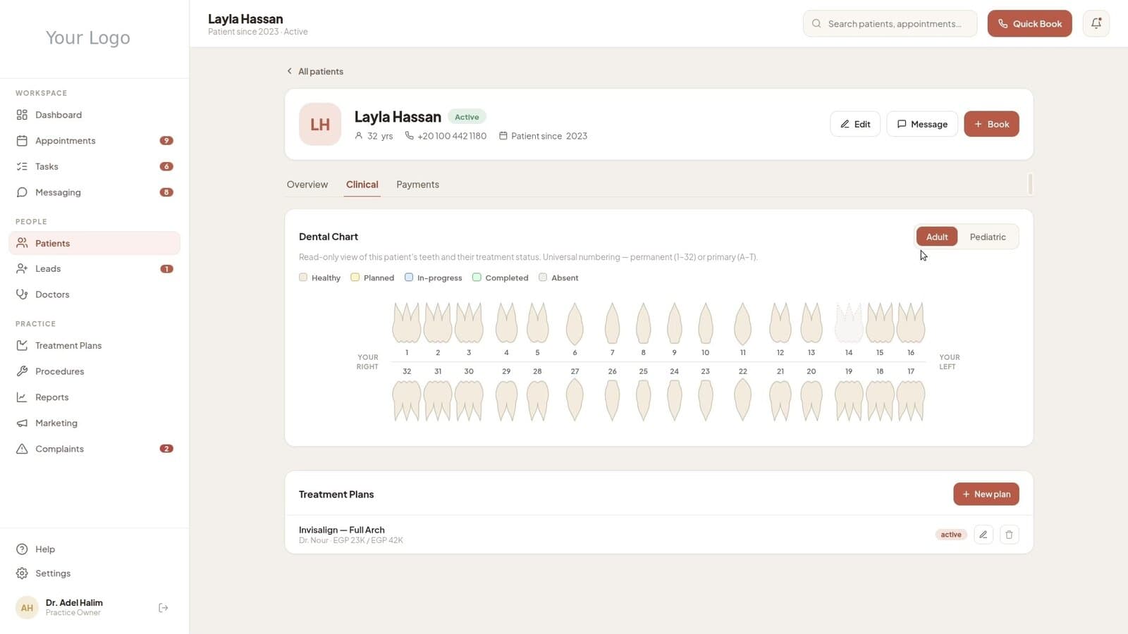Image resolution: width=1128 pixels, height=634 pixels.
Task: Click the upper tooth numbered 1
Action: pyautogui.click(x=407, y=323)
